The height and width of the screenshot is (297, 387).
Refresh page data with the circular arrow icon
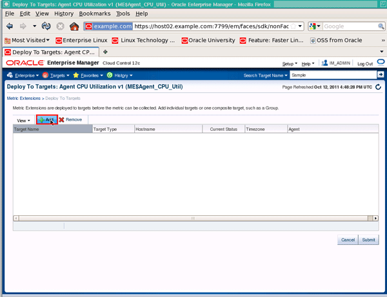(378, 87)
